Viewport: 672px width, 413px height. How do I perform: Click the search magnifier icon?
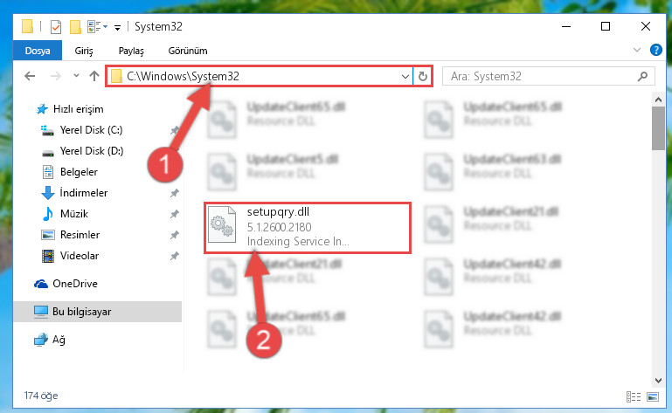(642, 76)
